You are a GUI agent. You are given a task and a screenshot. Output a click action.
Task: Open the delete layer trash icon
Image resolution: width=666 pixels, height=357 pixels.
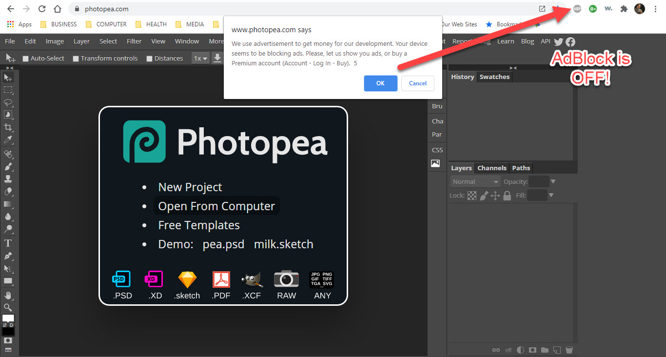click(568, 350)
